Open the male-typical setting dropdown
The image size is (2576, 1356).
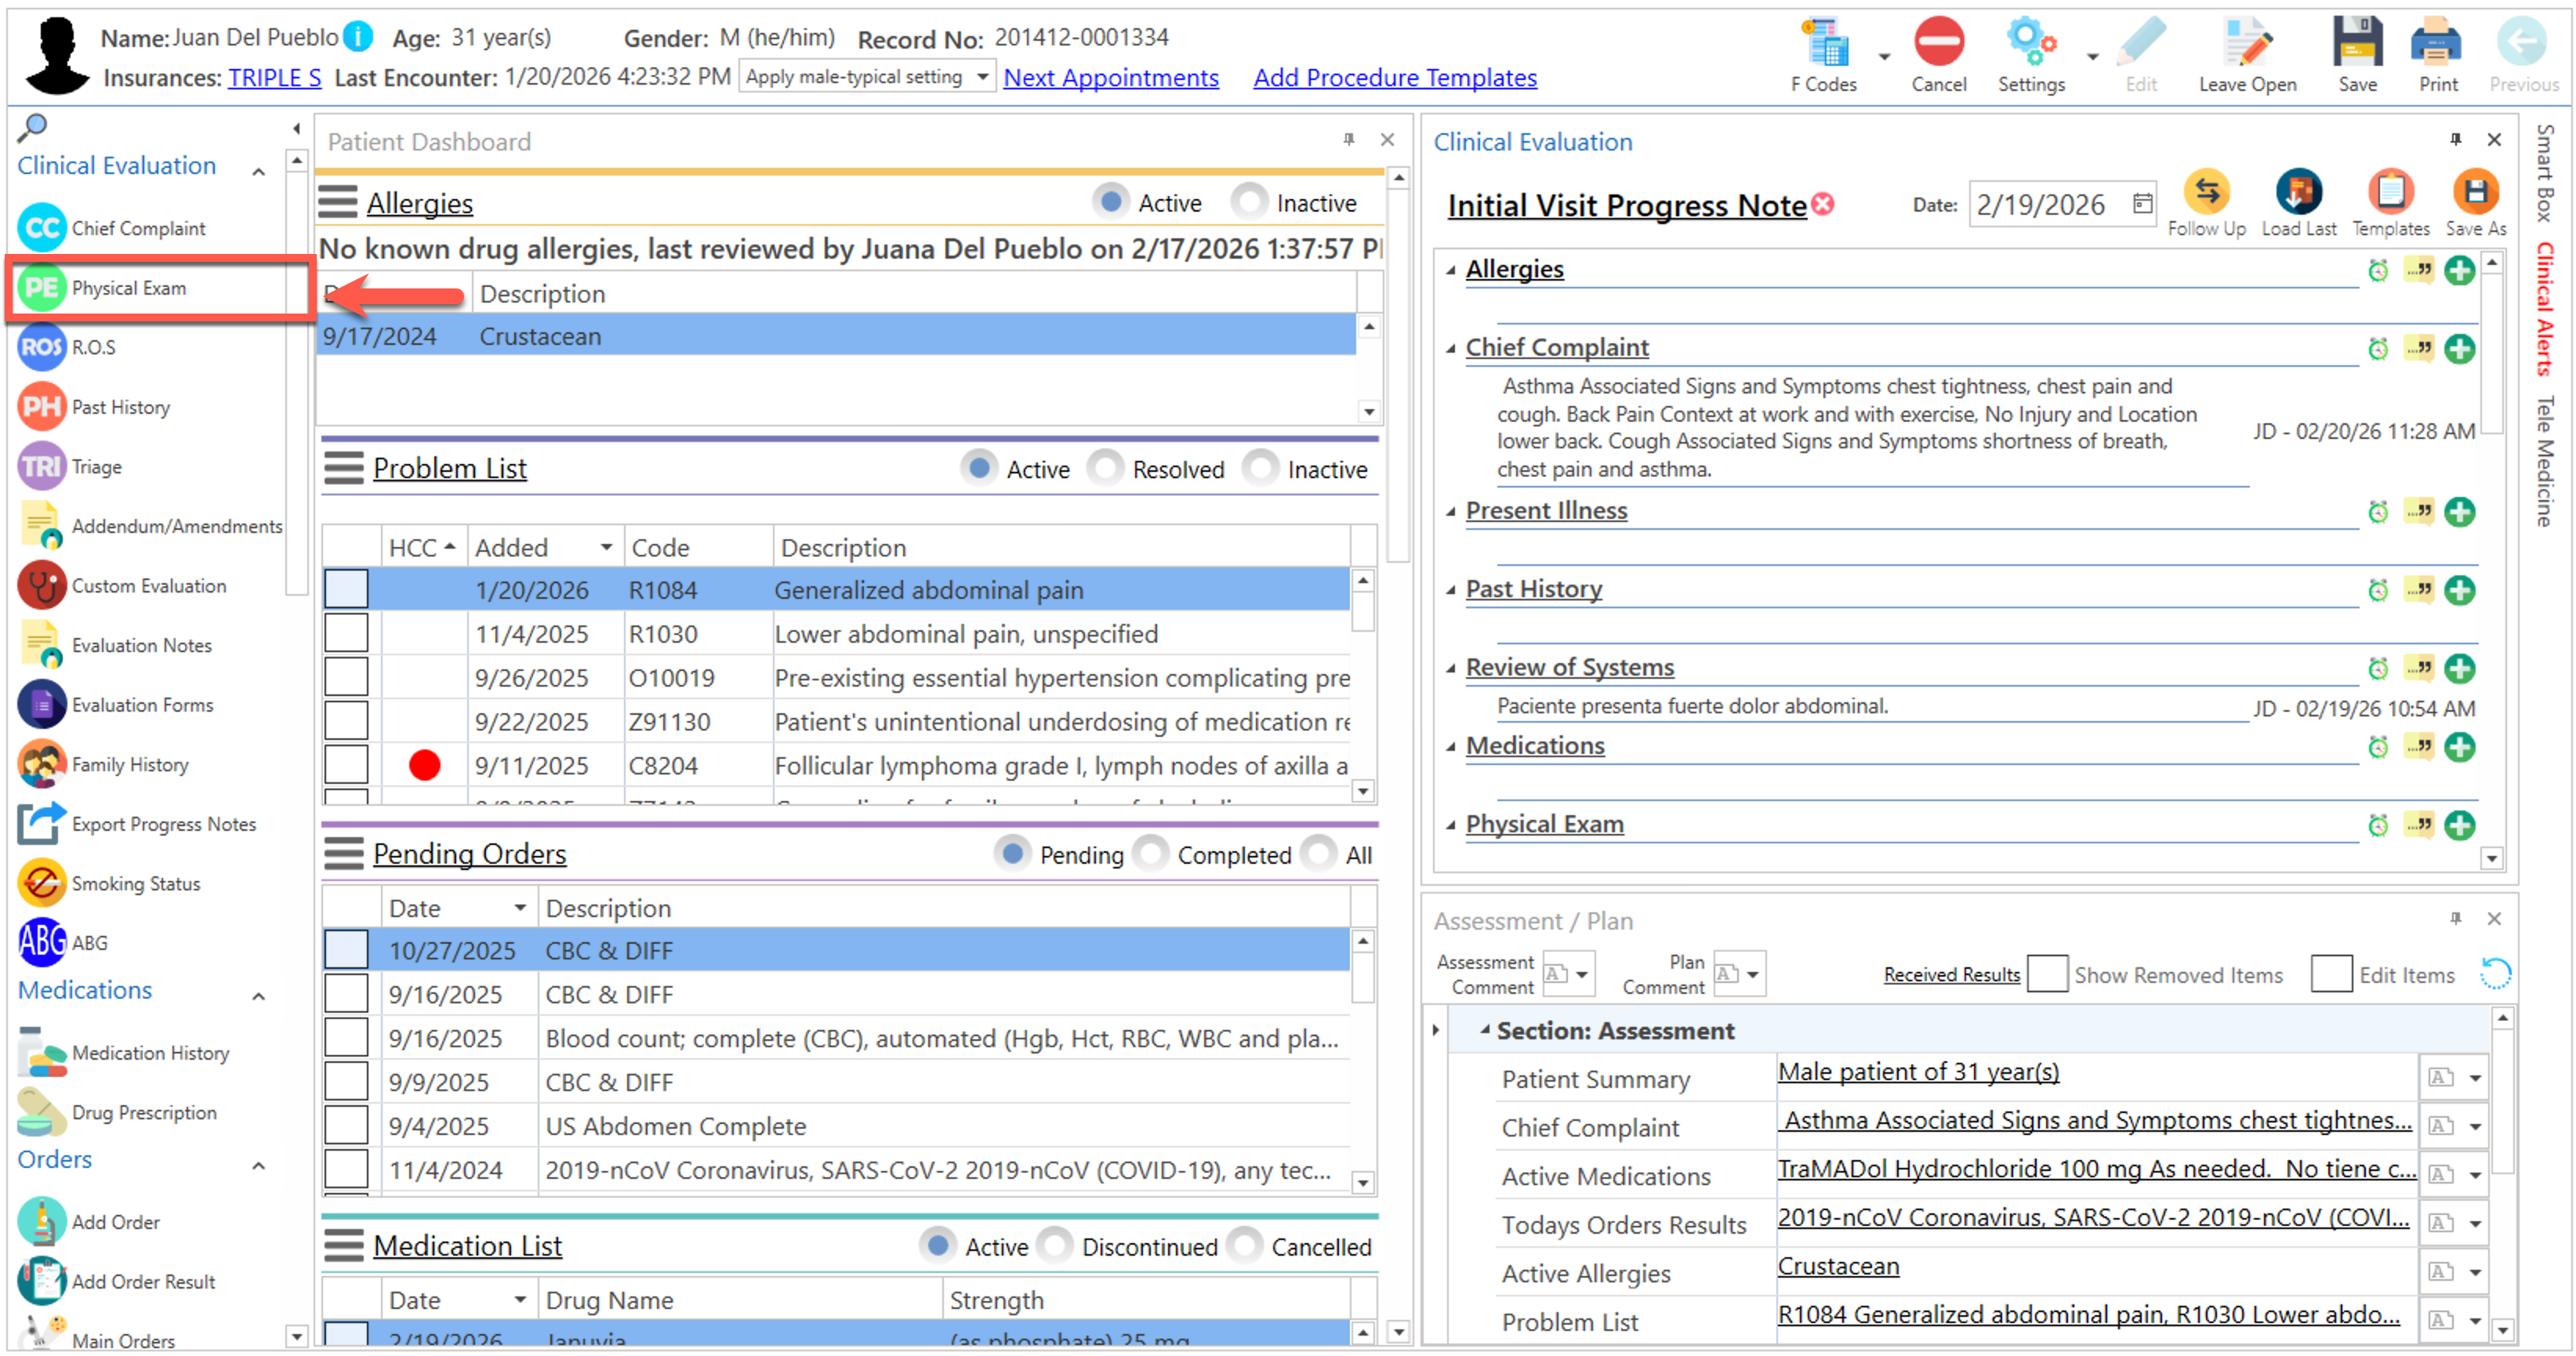tap(982, 77)
